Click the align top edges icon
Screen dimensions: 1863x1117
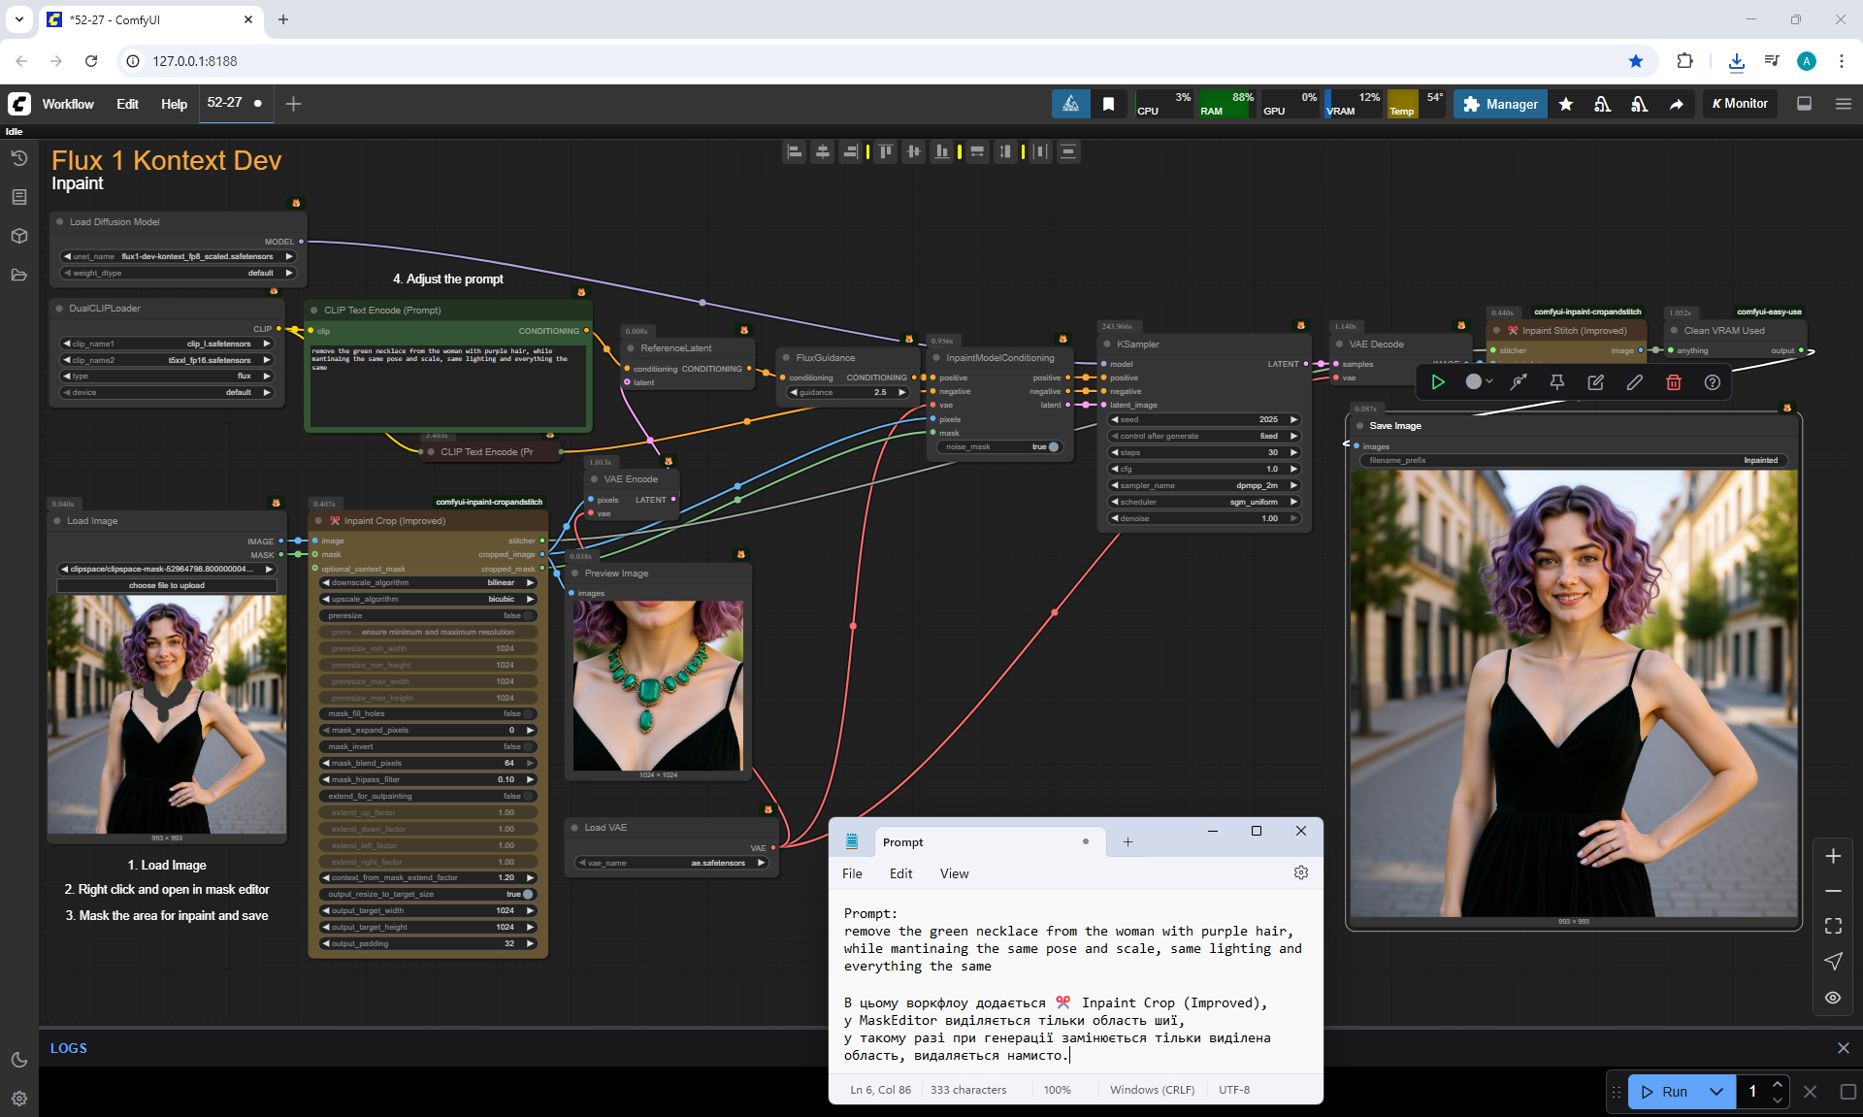pos(885,151)
